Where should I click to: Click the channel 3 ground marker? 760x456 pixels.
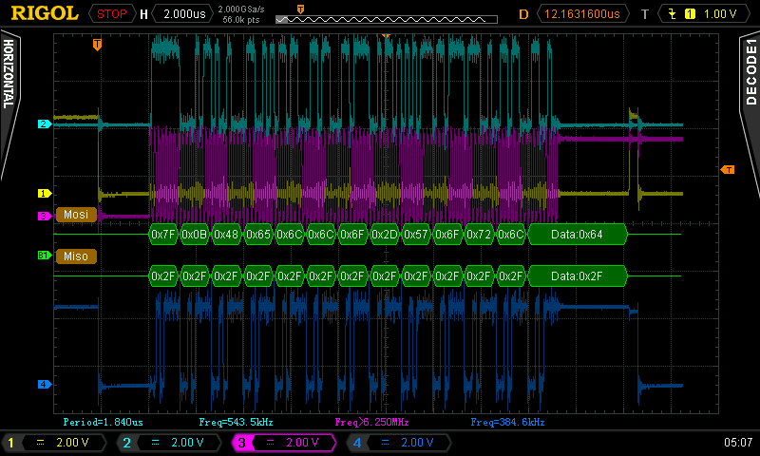coord(44,216)
